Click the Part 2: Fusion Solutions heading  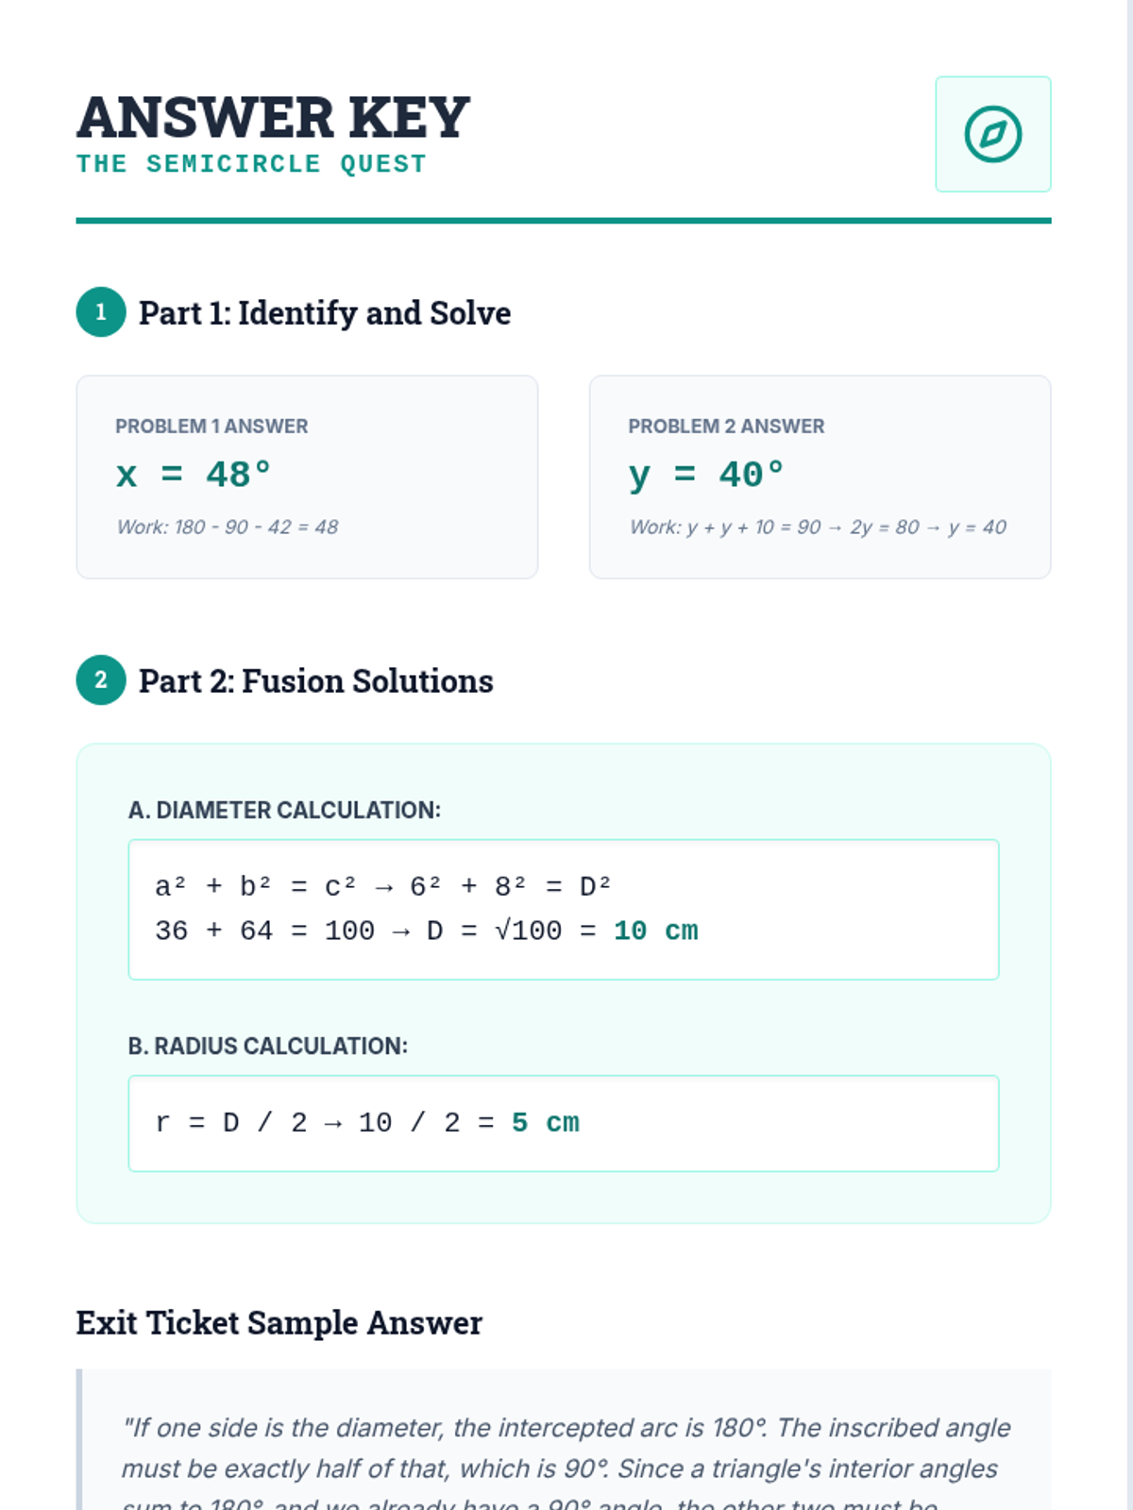(x=316, y=681)
